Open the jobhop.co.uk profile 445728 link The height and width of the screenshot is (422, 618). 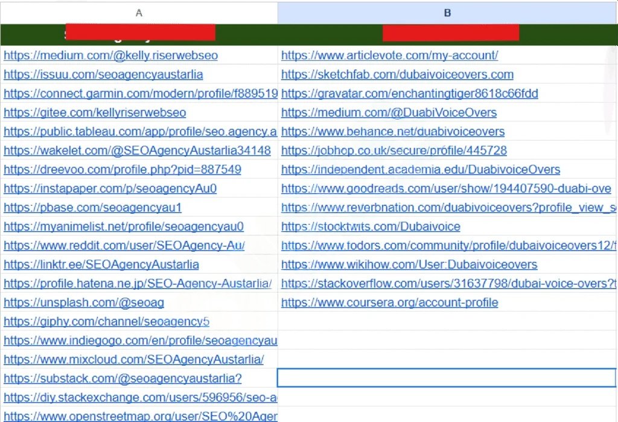(394, 150)
